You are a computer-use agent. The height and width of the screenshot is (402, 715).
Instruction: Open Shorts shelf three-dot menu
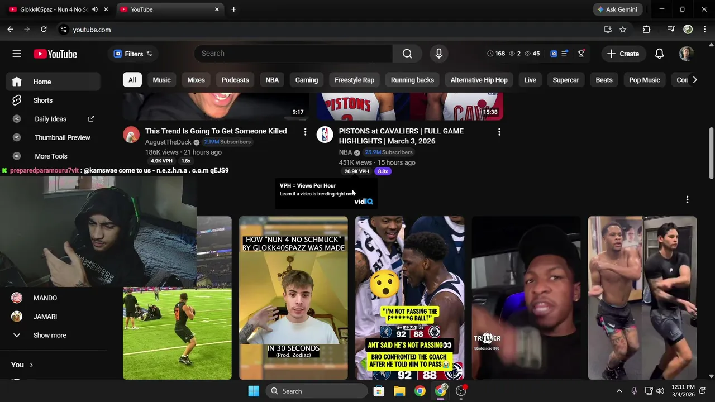pos(687,199)
